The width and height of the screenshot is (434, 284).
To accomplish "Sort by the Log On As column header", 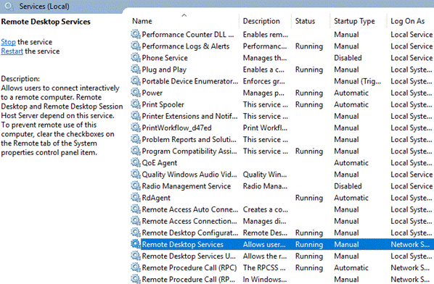I will pos(407,21).
